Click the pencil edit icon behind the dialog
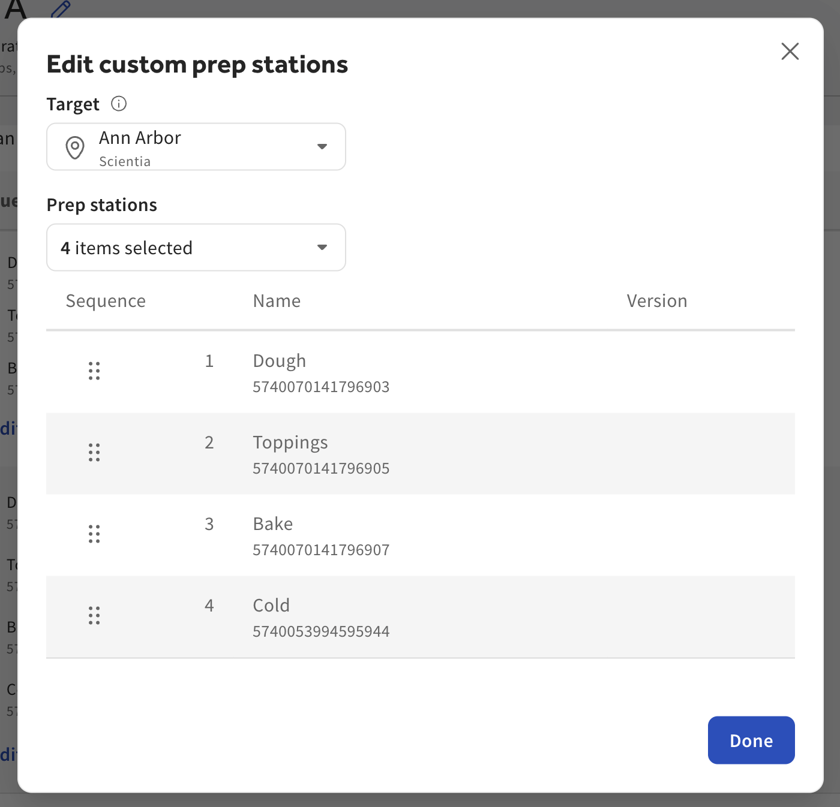 [60, 8]
